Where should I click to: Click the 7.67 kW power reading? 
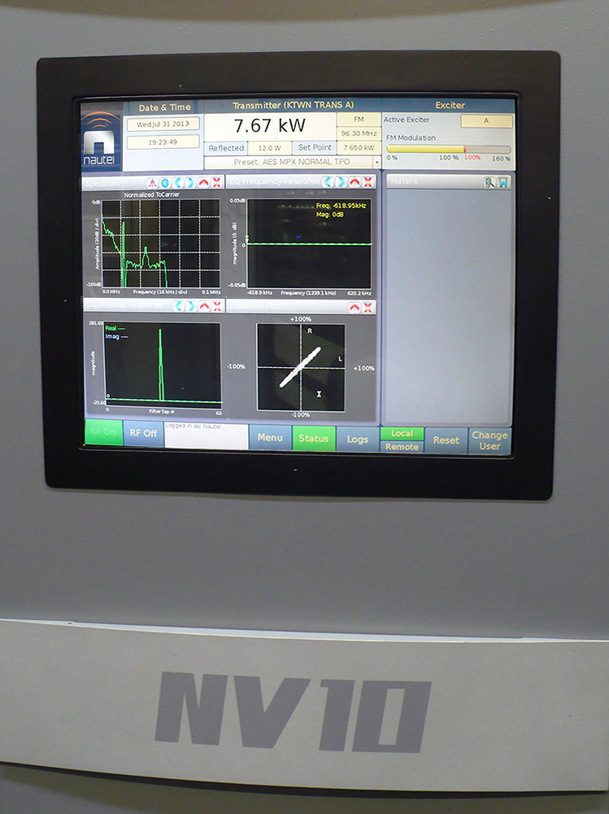coord(270,126)
